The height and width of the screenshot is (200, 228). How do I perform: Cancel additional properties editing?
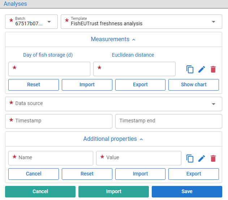pyautogui.click(x=34, y=174)
